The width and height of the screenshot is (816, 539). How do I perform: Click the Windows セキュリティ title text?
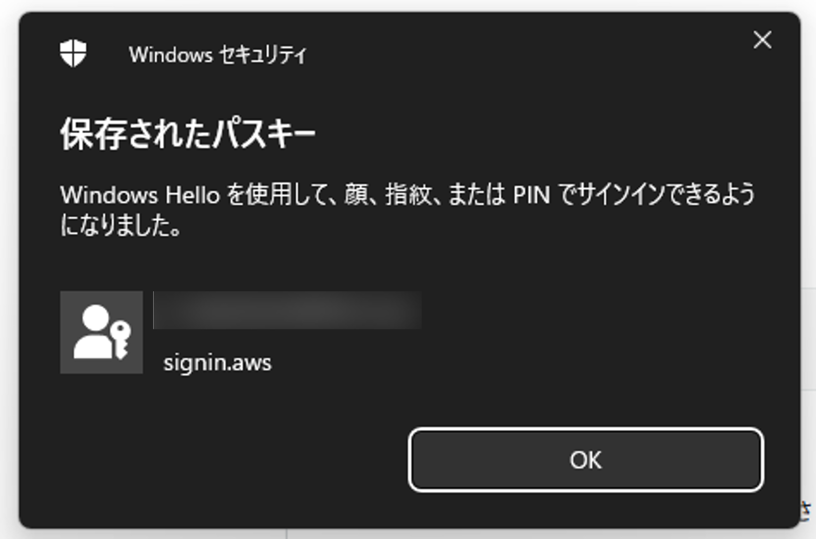click(x=218, y=55)
